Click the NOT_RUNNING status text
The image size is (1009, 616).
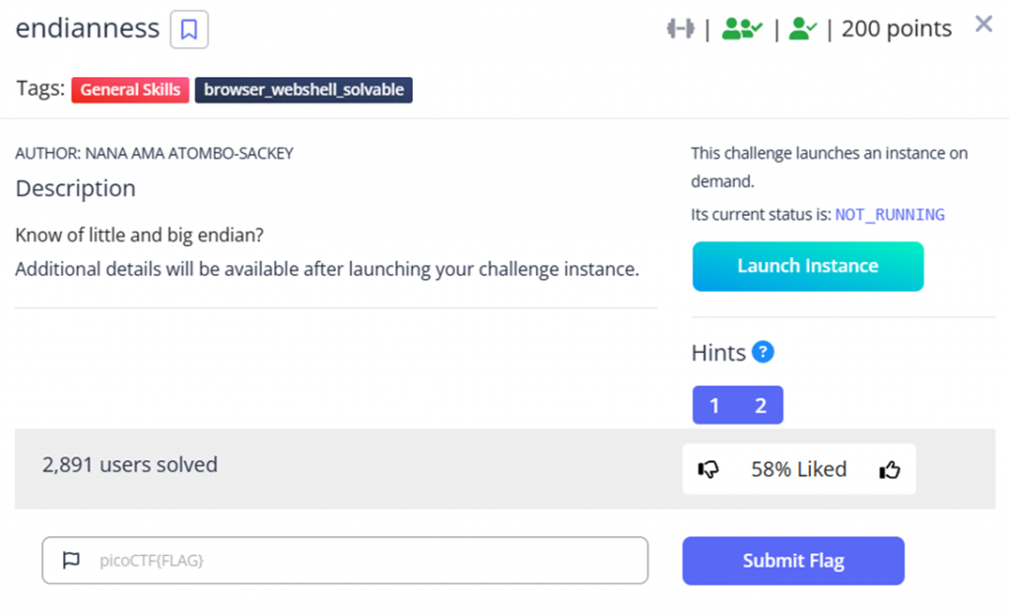coord(890,215)
